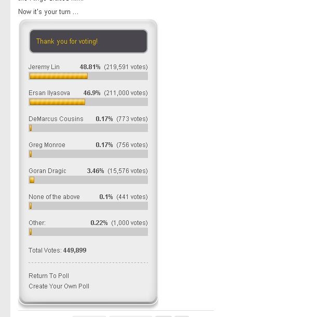
Task: Click the DeMarcus Cousins result bar
Action: click(31, 128)
